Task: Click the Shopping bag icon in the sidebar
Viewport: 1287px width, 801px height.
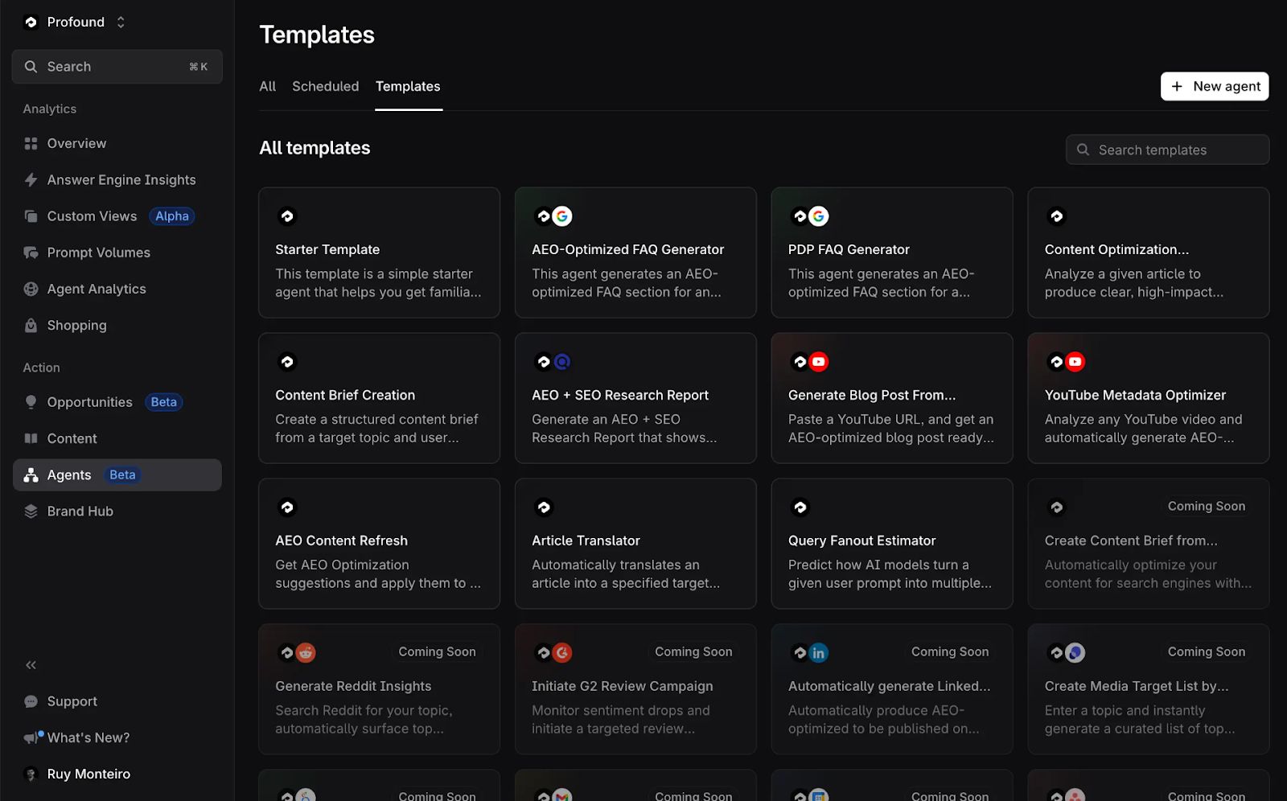Action: pos(30,325)
